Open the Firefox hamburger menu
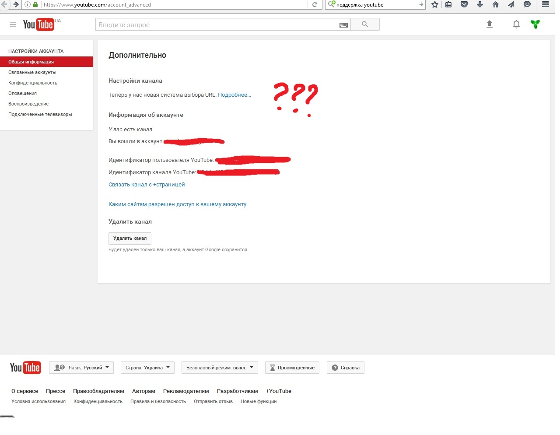The image size is (560, 435). coord(546,4)
